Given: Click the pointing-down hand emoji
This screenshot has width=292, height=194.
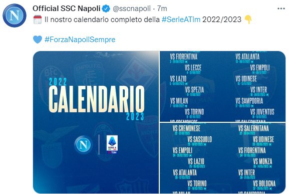Looking at the screenshot, I should 248,20.
